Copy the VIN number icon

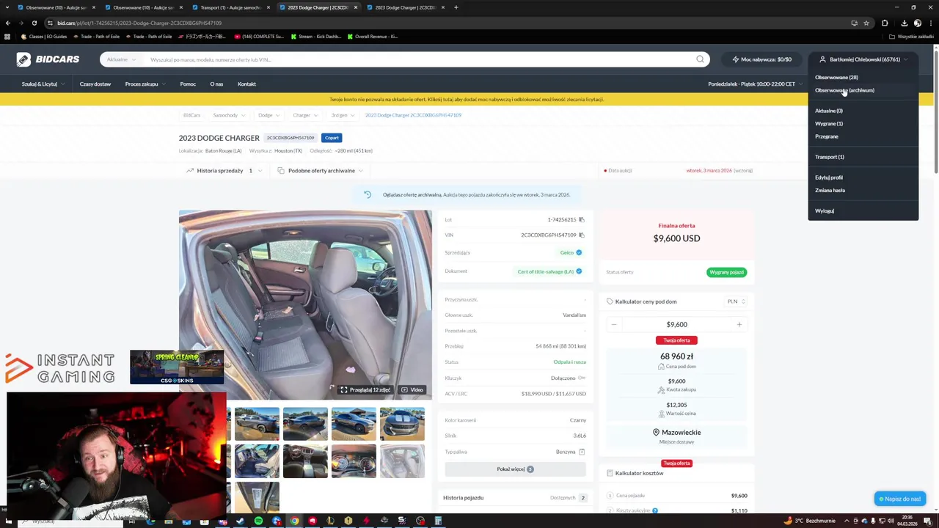582,235
